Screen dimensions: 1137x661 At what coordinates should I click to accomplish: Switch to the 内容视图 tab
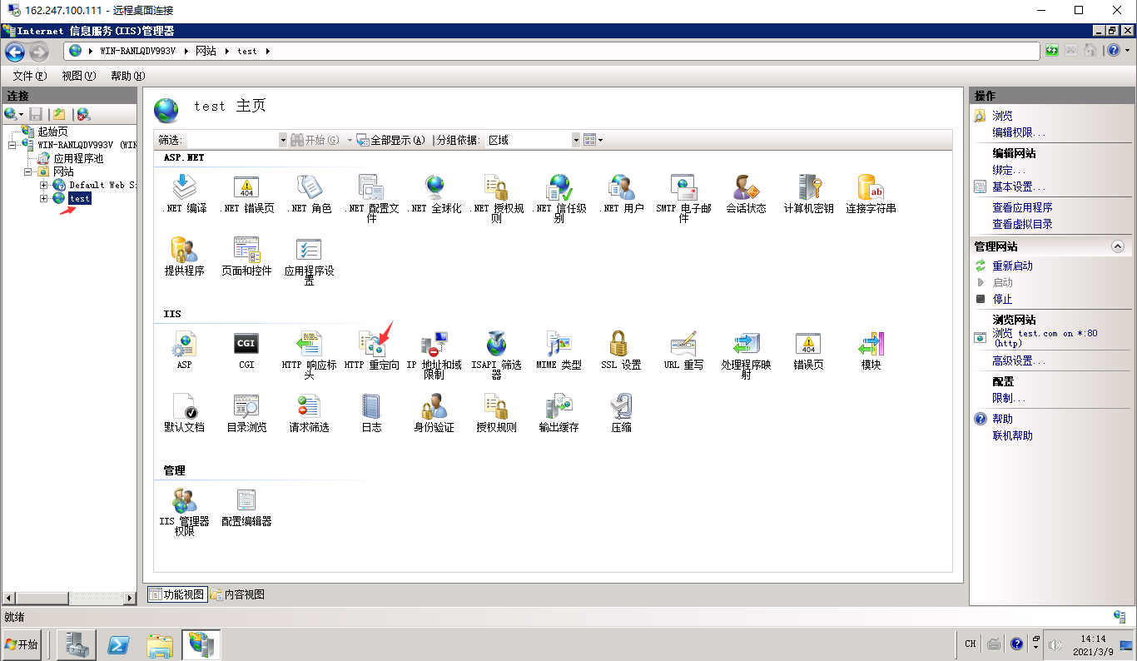(238, 594)
